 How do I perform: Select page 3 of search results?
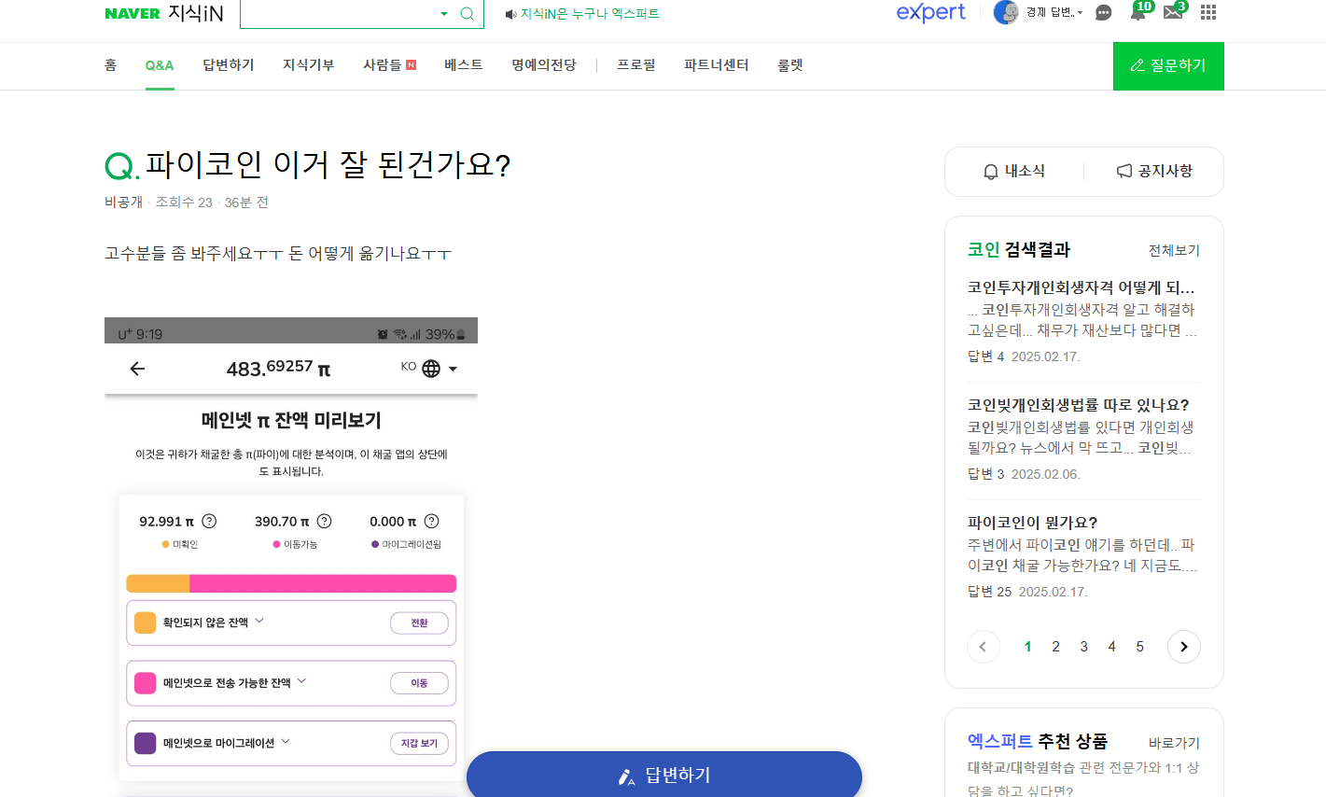(1083, 647)
